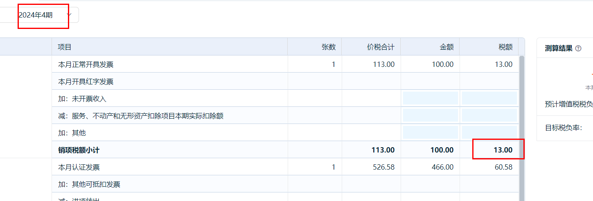Click the 税额 field for 加：其他 row
Viewport: 593px width, 201px height.
tap(489, 133)
